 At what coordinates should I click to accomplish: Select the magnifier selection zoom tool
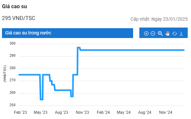(160, 33)
